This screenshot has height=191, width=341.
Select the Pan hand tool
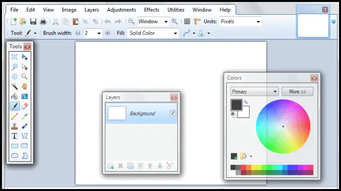[x=24, y=86]
